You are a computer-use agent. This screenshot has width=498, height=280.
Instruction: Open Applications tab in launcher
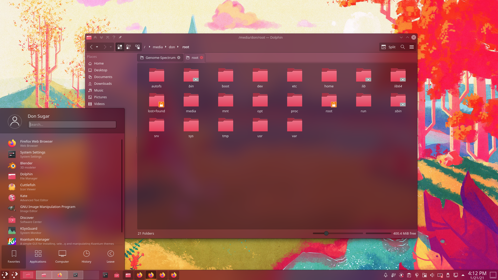click(38, 257)
